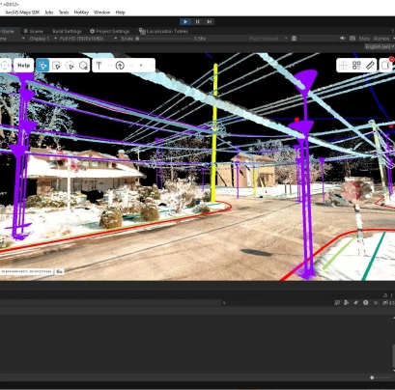The width and height of the screenshot is (395, 390).
Task: Click the coordinates input field left of Go
Action: pos(26,271)
